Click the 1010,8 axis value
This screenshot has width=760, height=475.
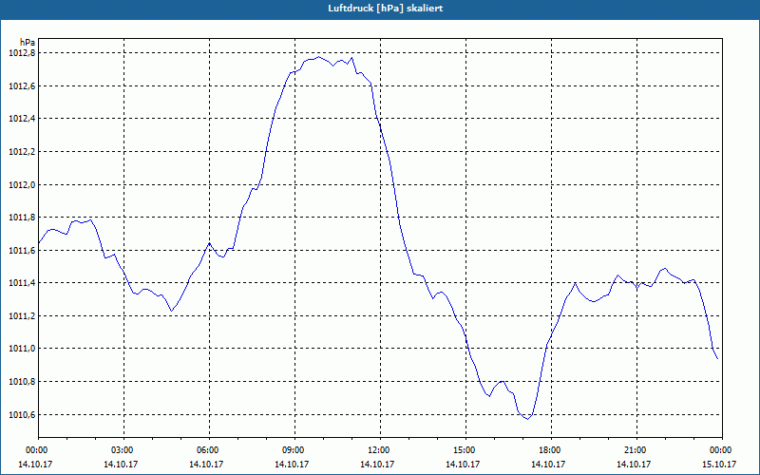[x=22, y=382]
